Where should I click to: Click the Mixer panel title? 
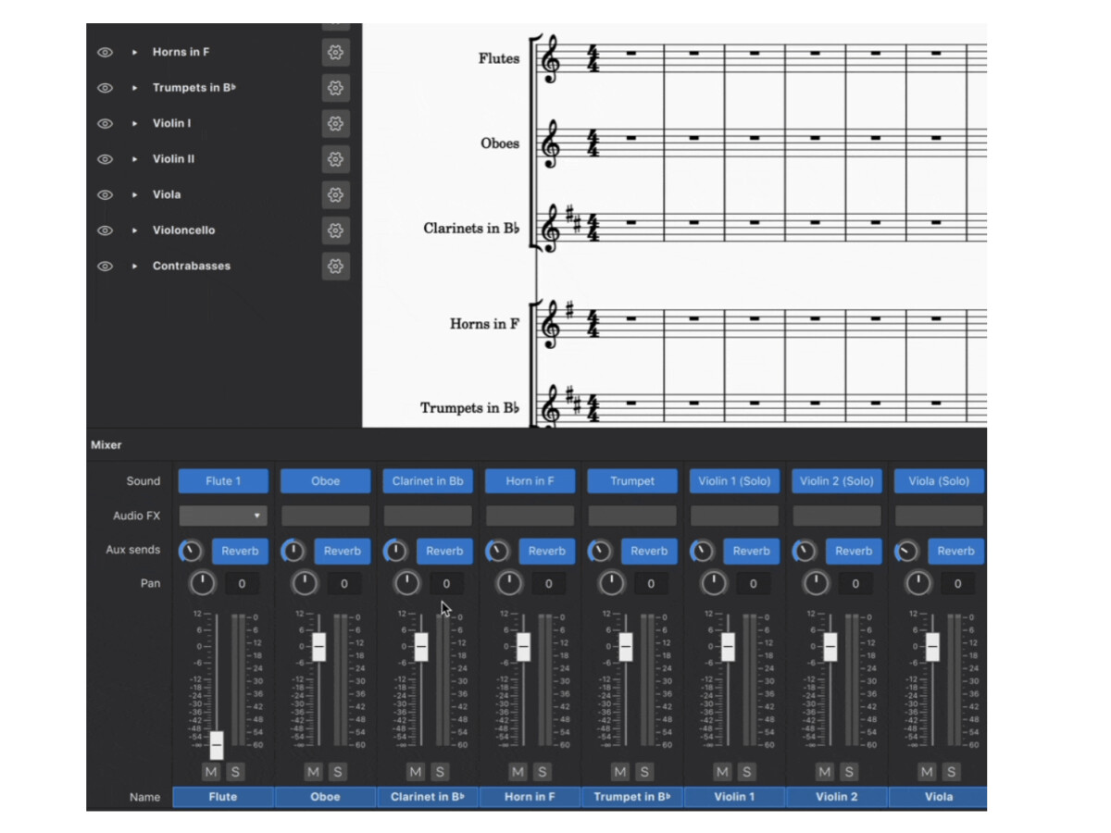(106, 445)
